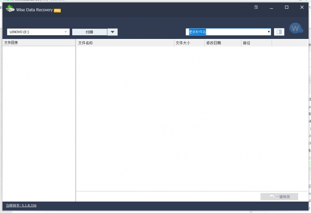Open the search keyword dropdown arrow

tap(268, 32)
